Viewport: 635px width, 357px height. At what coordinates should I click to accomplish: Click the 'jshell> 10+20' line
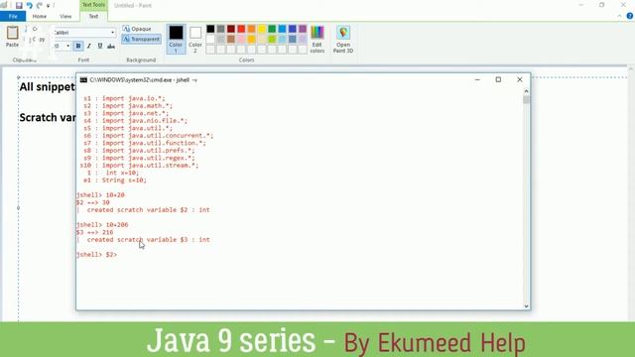click(x=100, y=195)
